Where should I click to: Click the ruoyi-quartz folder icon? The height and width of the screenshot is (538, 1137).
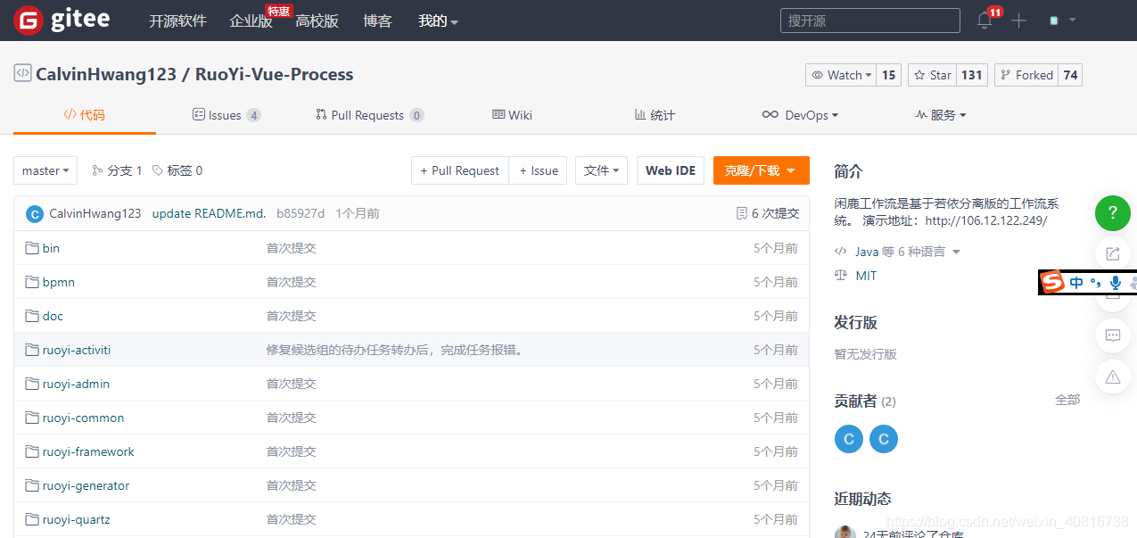[32, 519]
